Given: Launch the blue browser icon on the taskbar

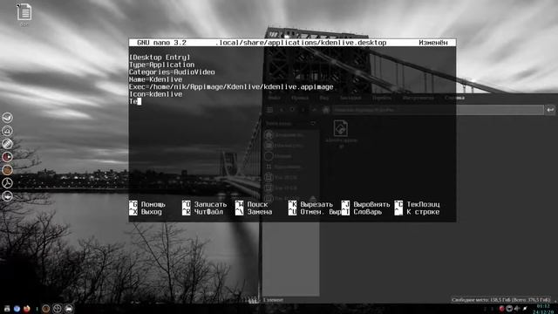Looking at the screenshot, I should [17, 309].
